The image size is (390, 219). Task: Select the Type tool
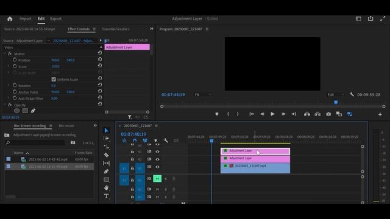pos(106,196)
